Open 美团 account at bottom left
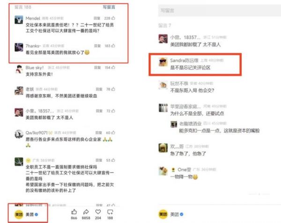The height and width of the screenshot is (223, 281). (x=26, y=215)
